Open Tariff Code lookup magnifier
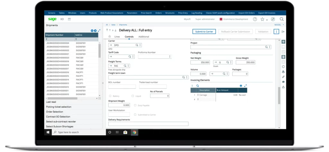Screen dimensions: 329x152 130,57
